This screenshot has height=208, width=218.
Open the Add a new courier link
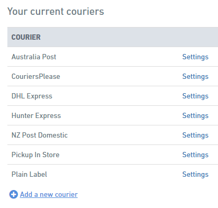49,194
